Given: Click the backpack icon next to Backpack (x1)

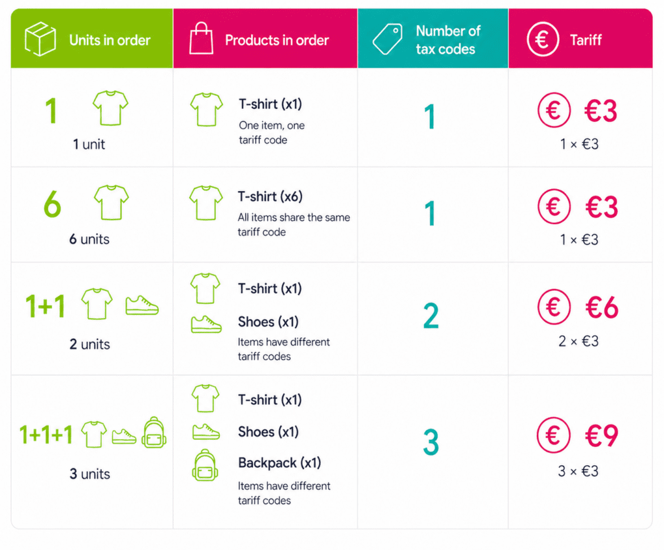Looking at the screenshot, I should coord(205,465).
